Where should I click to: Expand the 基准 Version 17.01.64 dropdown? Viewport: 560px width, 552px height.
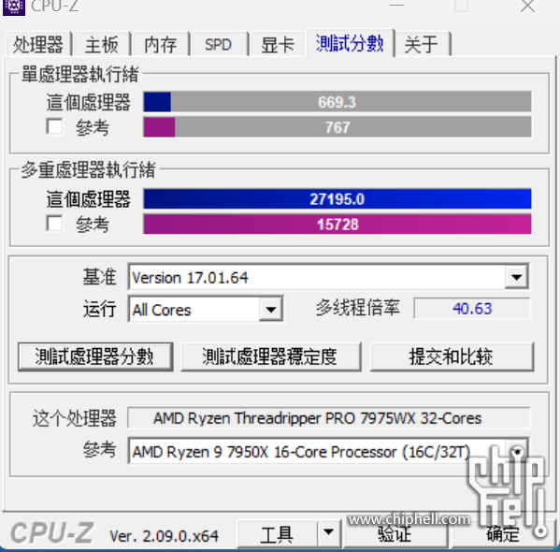coord(516,277)
